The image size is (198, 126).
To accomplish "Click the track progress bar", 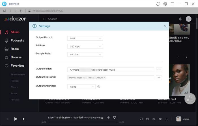I will point(83,122).
